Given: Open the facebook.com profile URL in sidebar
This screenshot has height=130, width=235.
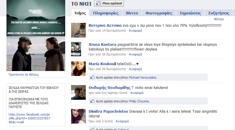Looking at the screenshot, I should [29, 118].
